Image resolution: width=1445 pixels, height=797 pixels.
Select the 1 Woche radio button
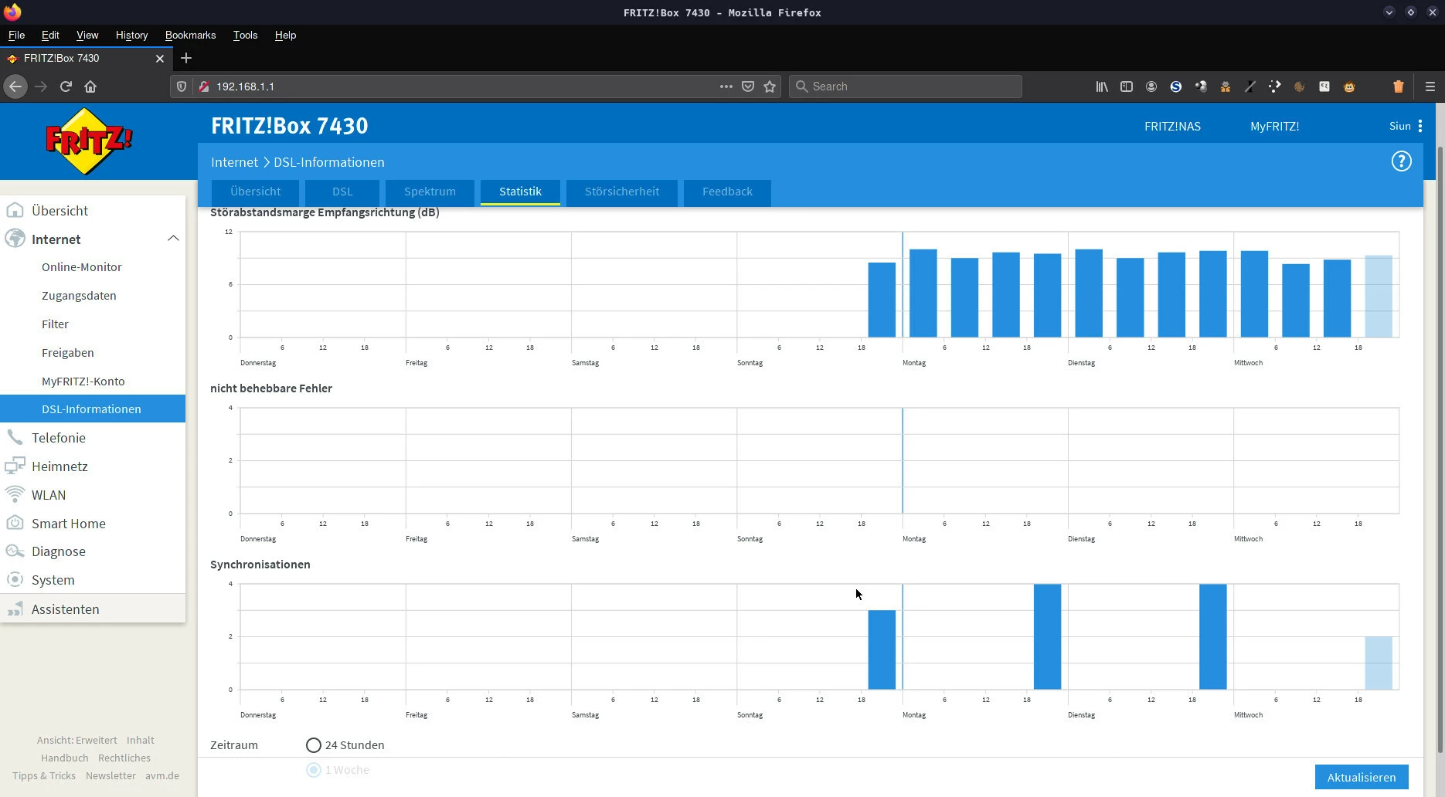pyautogui.click(x=313, y=770)
